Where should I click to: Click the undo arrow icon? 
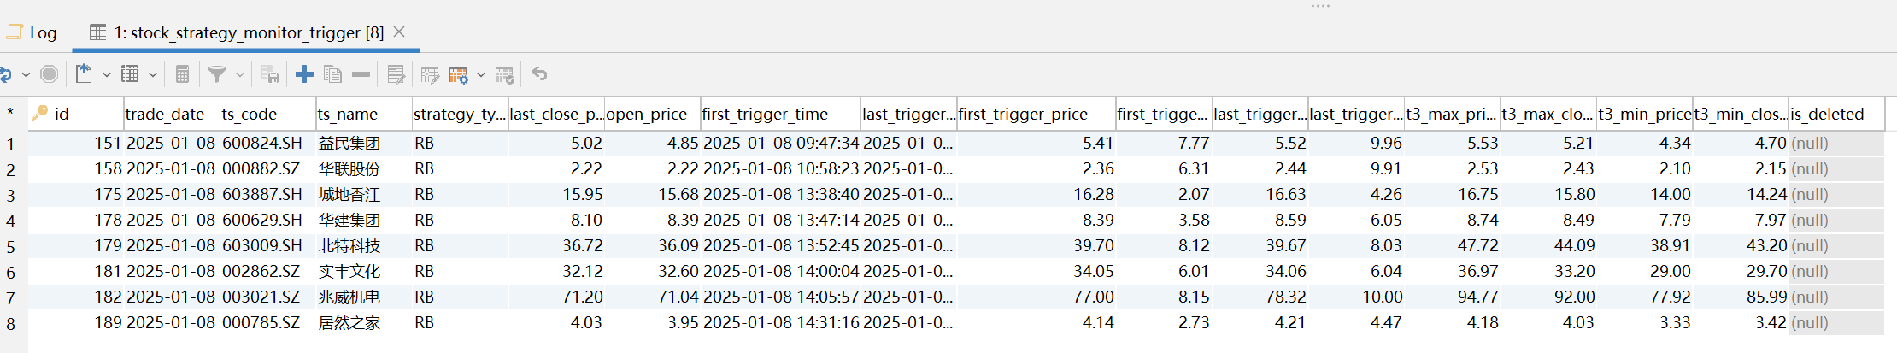point(539,74)
